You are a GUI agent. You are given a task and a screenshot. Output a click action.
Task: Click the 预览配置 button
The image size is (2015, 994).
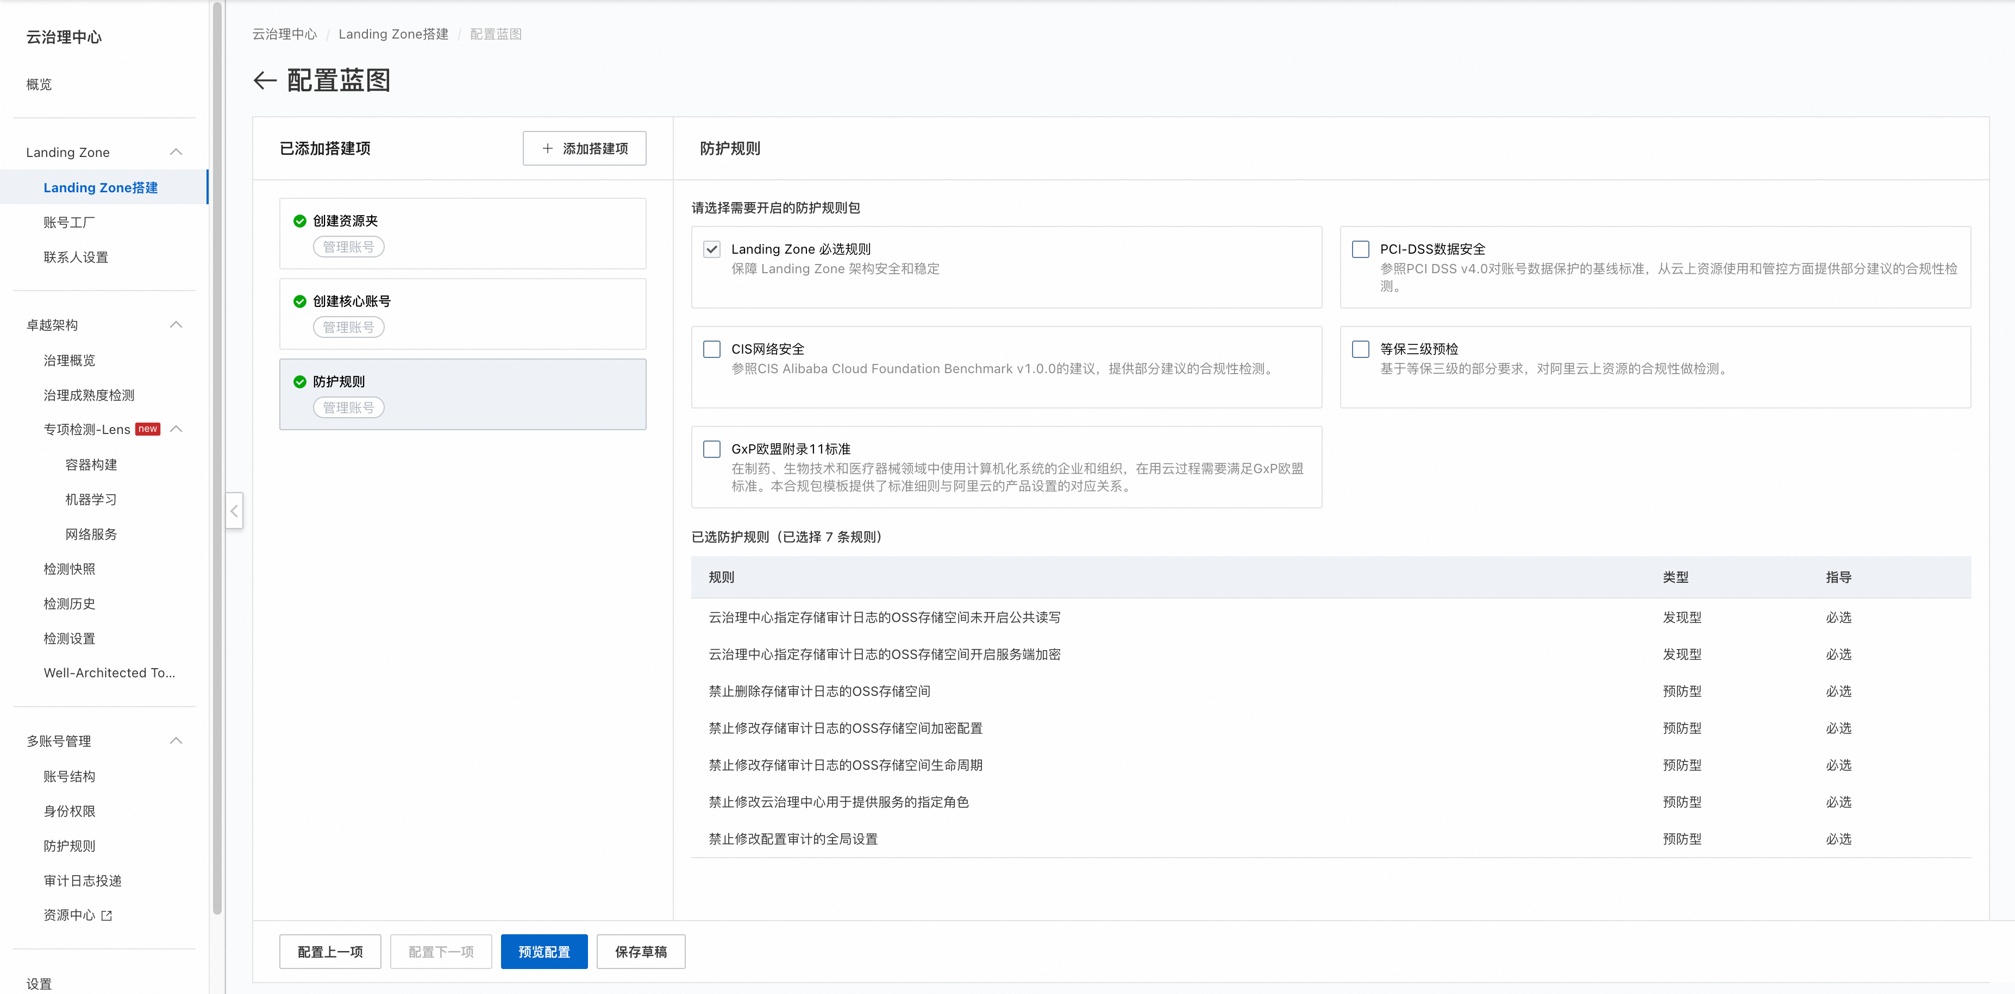point(543,952)
